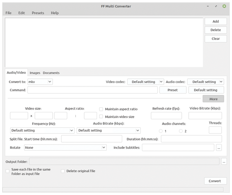Image resolution: width=232 pixels, height=195 pixels.
Task: Click the Duration (hh:mm:ss) field
Action: (191, 139)
